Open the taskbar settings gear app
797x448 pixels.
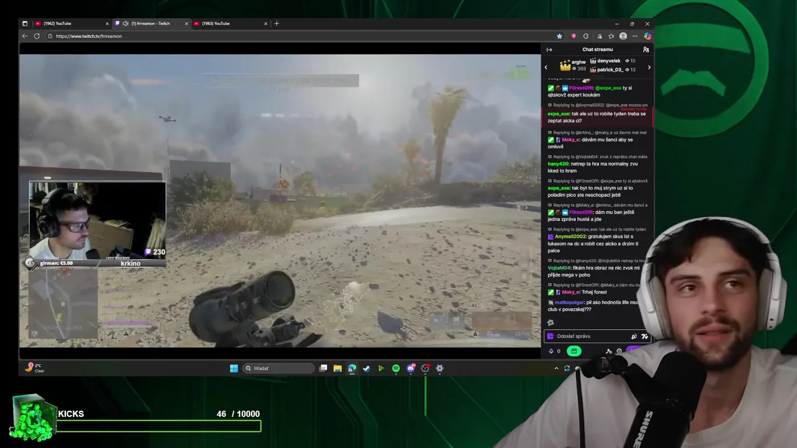click(x=440, y=368)
